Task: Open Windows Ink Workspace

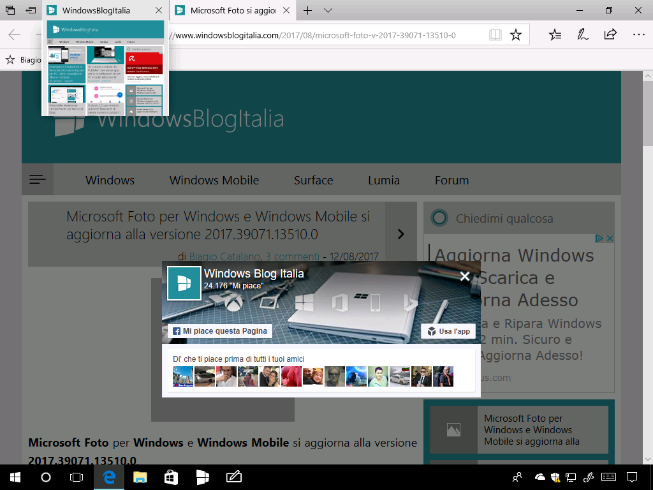Action: click(588, 477)
